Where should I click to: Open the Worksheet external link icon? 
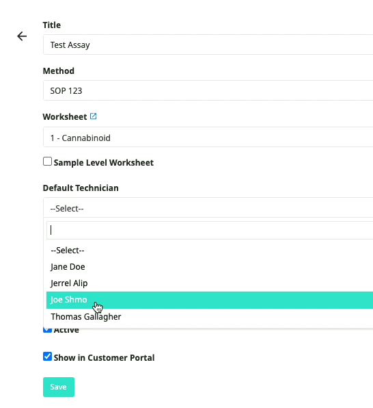tap(93, 116)
